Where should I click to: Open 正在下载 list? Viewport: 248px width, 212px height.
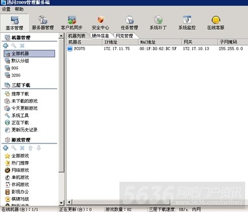pos(17,123)
